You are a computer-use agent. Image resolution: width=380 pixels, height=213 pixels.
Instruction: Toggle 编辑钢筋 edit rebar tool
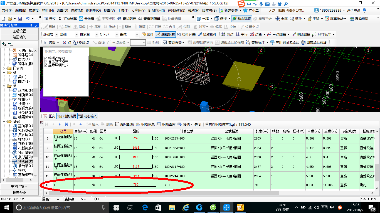(165, 35)
